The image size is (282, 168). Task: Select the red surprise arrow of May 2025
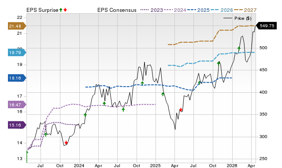(x=181, y=110)
